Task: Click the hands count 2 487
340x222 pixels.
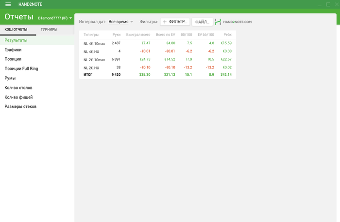Action: [116, 43]
